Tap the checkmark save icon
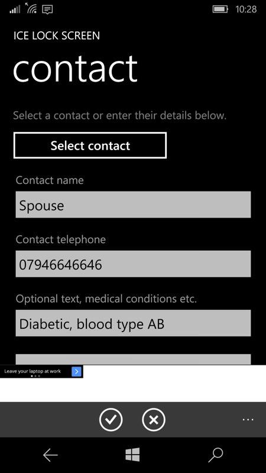Viewport: 266px width, 473px height. (111, 420)
